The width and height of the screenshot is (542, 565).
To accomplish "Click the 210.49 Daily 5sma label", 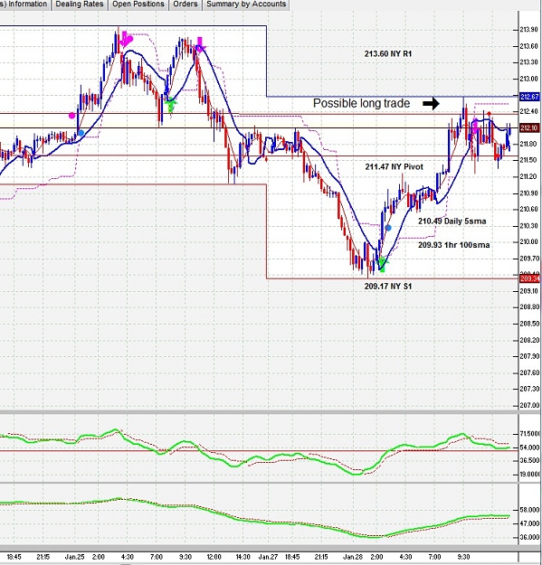I will [452, 221].
